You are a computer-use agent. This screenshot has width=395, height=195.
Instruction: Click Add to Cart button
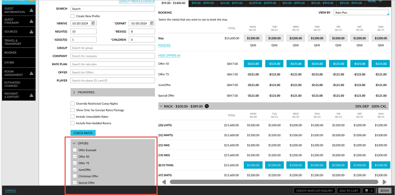click(x=349, y=191)
